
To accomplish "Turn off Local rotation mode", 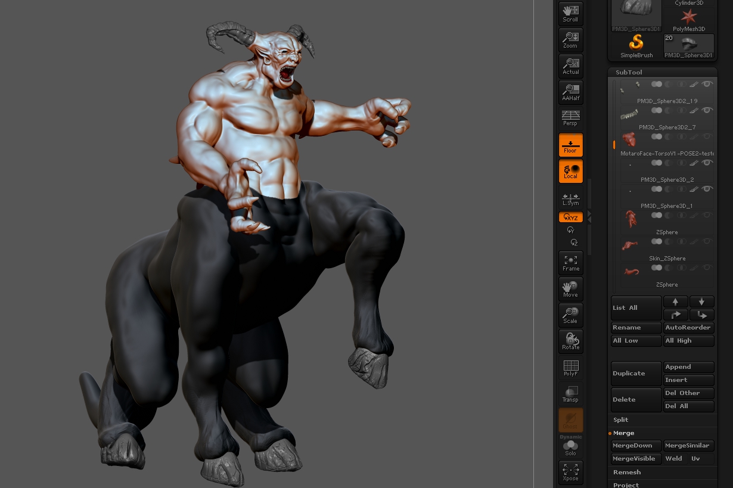I will 570,172.
